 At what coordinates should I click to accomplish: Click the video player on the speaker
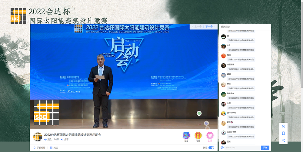101,91
